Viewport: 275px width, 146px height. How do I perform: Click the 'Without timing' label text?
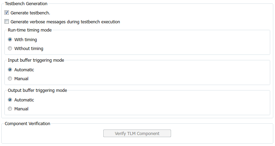pos(29,49)
